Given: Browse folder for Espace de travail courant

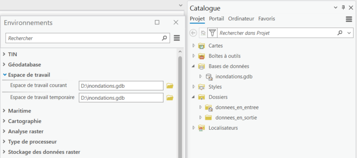Looking at the screenshot, I should (x=170, y=86).
